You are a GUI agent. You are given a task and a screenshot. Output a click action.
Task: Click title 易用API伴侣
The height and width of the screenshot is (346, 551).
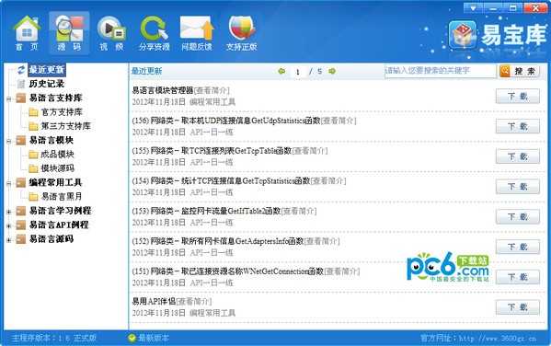point(154,301)
